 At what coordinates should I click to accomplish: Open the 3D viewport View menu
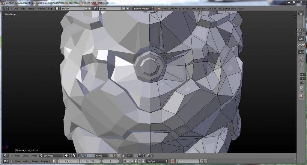[x=17, y=156]
